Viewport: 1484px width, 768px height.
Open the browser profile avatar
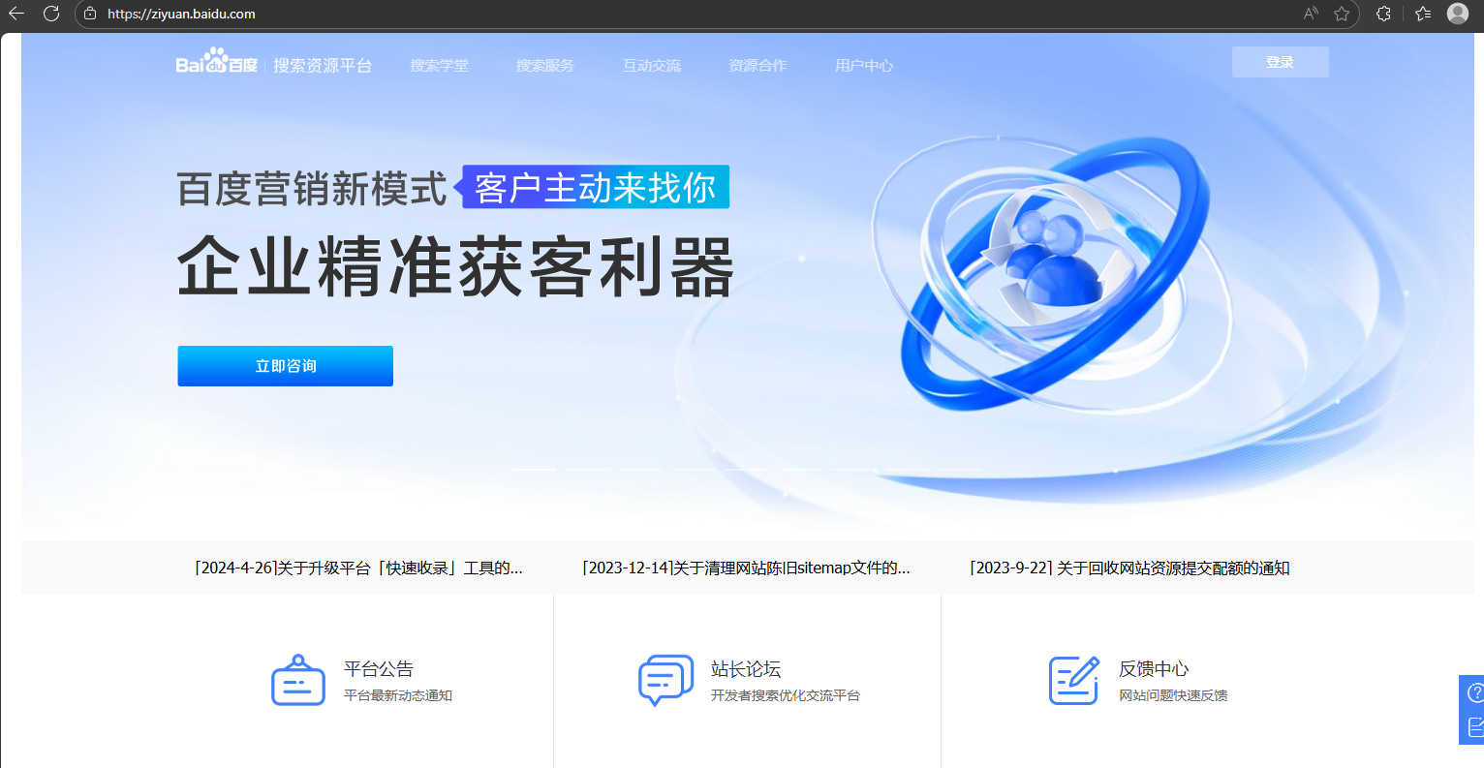(1457, 14)
